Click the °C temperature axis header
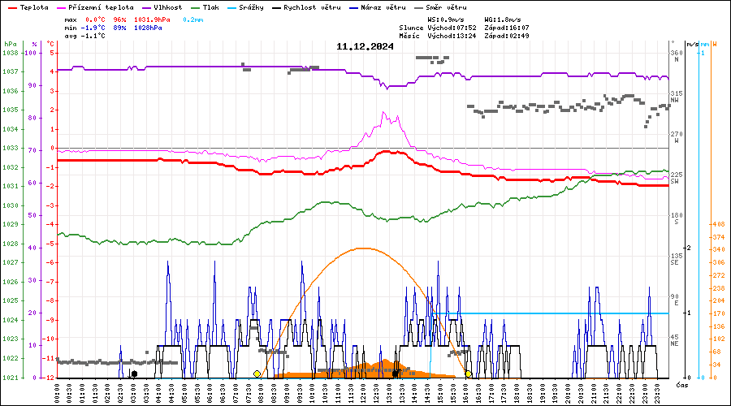Viewport: 731px width, 406px height. (x=51, y=43)
